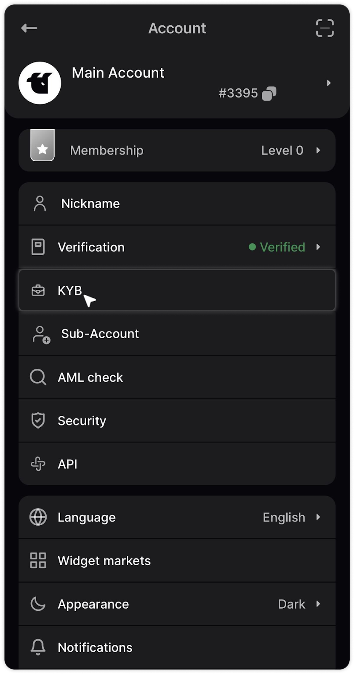Screen dimensions: 354x674
Task: Click the Security shield icon
Action: 38,420
